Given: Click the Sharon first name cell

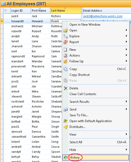Looking at the screenshot, I should click(x=41, y=46).
